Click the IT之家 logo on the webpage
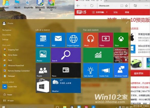 (x=82, y=12)
